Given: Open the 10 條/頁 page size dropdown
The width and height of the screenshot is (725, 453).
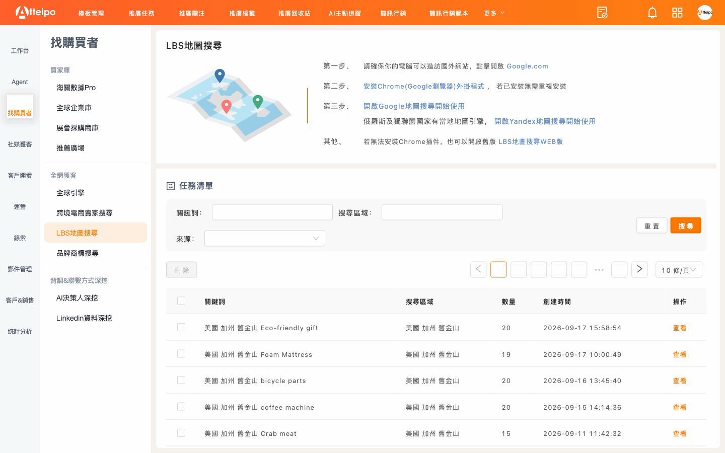Looking at the screenshot, I should pos(679,270).
